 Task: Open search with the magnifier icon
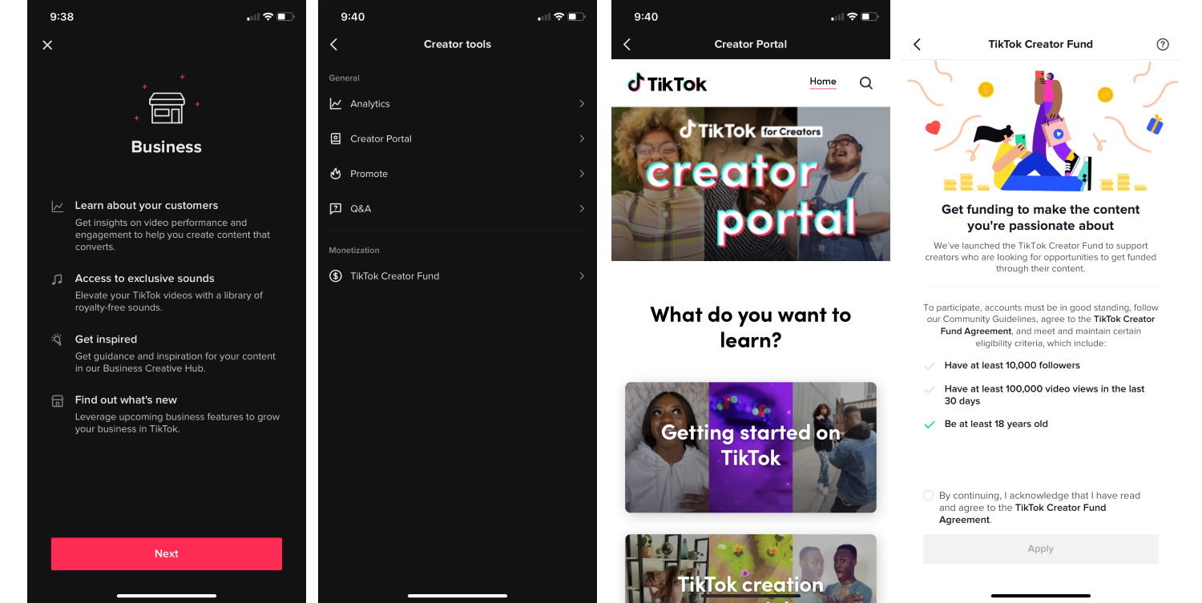pyautogui.click(x=866, y=82)
